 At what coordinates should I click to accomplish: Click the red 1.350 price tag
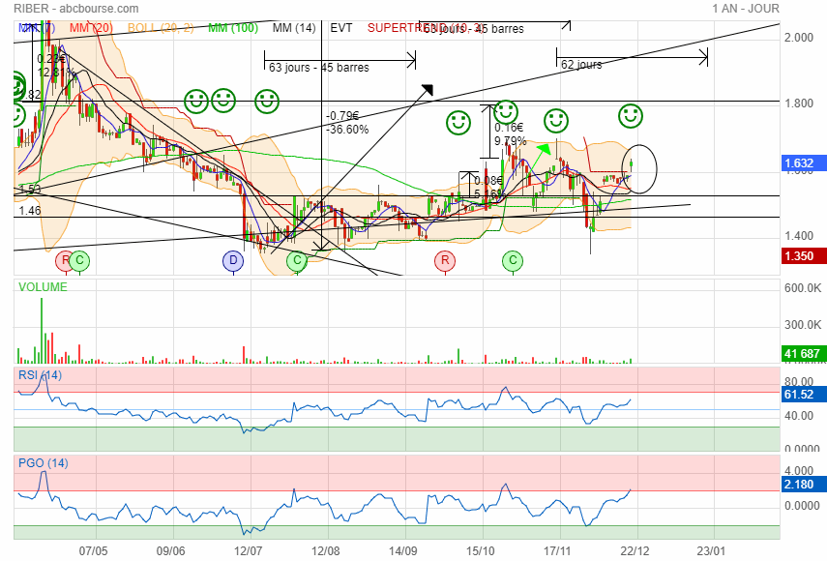(x=804, y=256)
